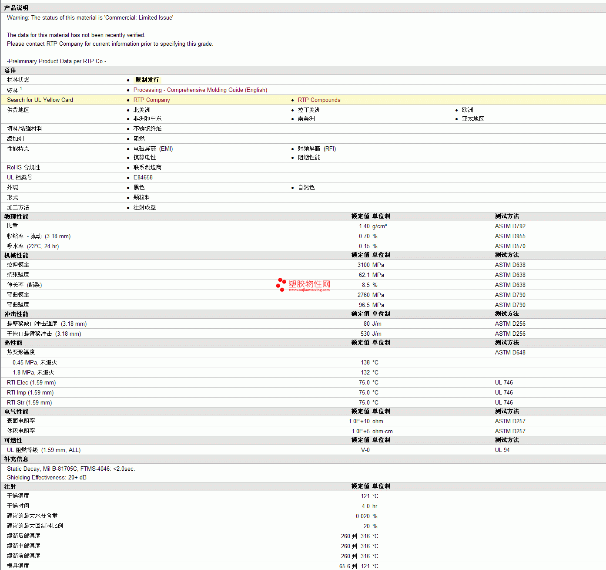606x570 pixels.
Task: Click ASTM D792 test method
Action: [x=510, y=226]
